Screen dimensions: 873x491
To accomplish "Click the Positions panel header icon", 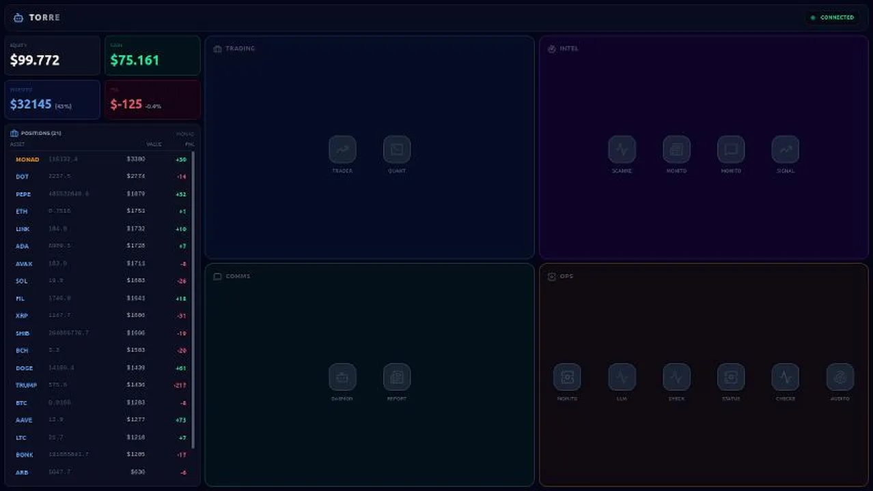I will point(14,133).
